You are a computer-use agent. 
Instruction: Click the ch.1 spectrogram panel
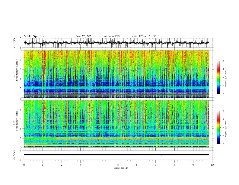tap(116, 74)
